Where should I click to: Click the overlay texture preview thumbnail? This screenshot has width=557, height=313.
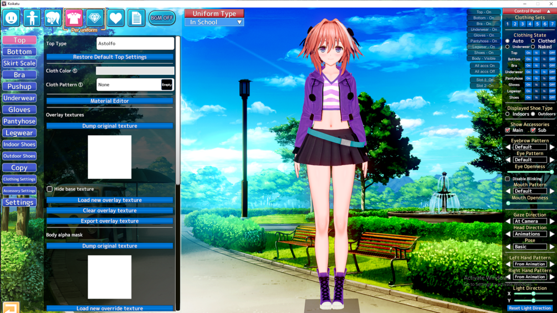(110, 157)
